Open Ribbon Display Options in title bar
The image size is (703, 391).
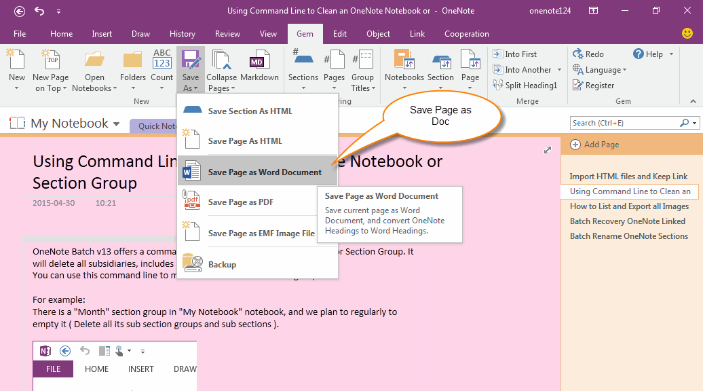pos(593,10)
